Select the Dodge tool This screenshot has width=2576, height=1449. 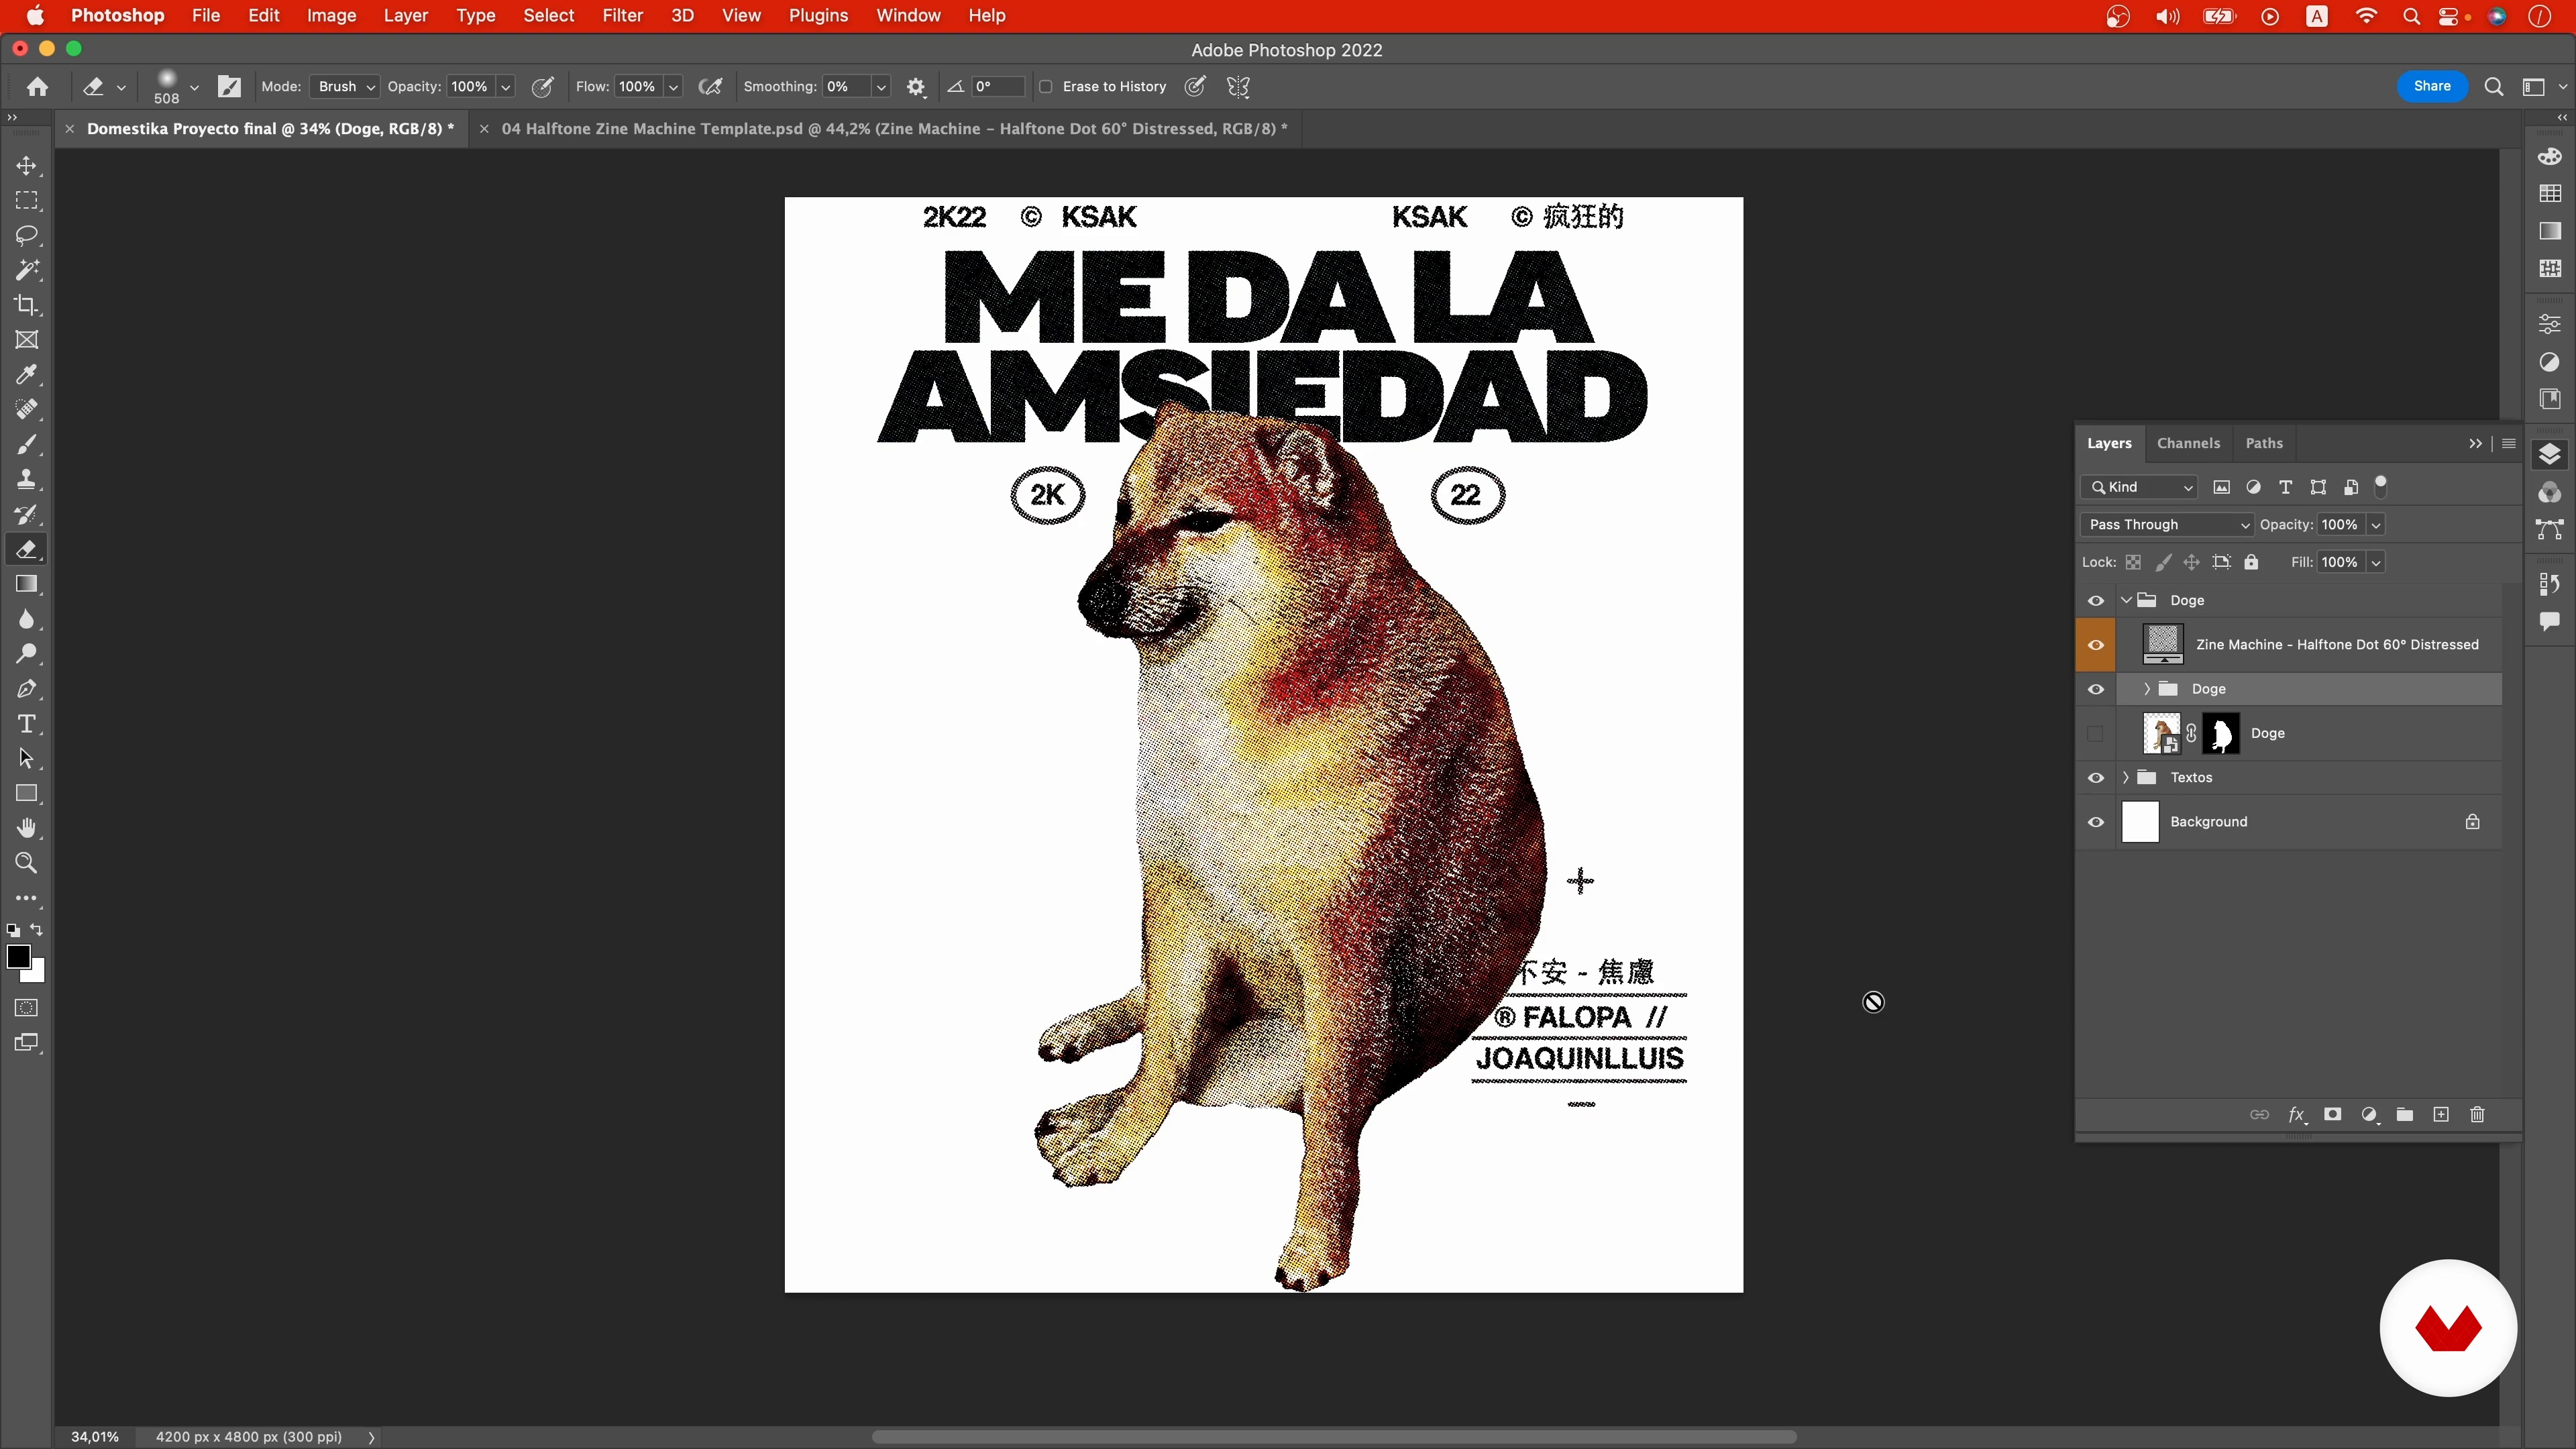(27, 654)
